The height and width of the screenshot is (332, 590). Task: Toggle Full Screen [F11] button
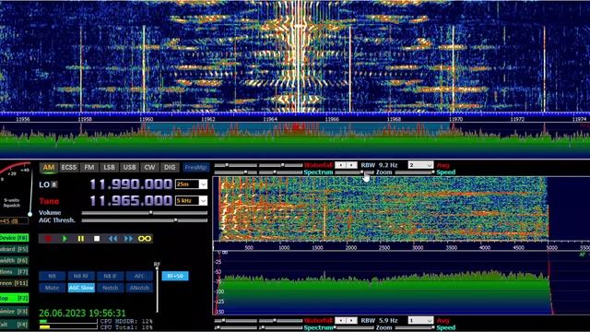pos(14,283)
